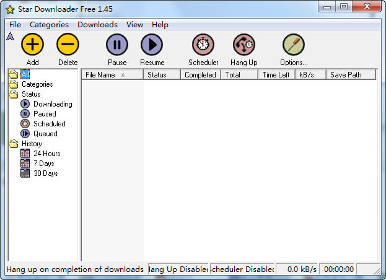
Task: Click the window resize grip corner
Action: [377, 271]
